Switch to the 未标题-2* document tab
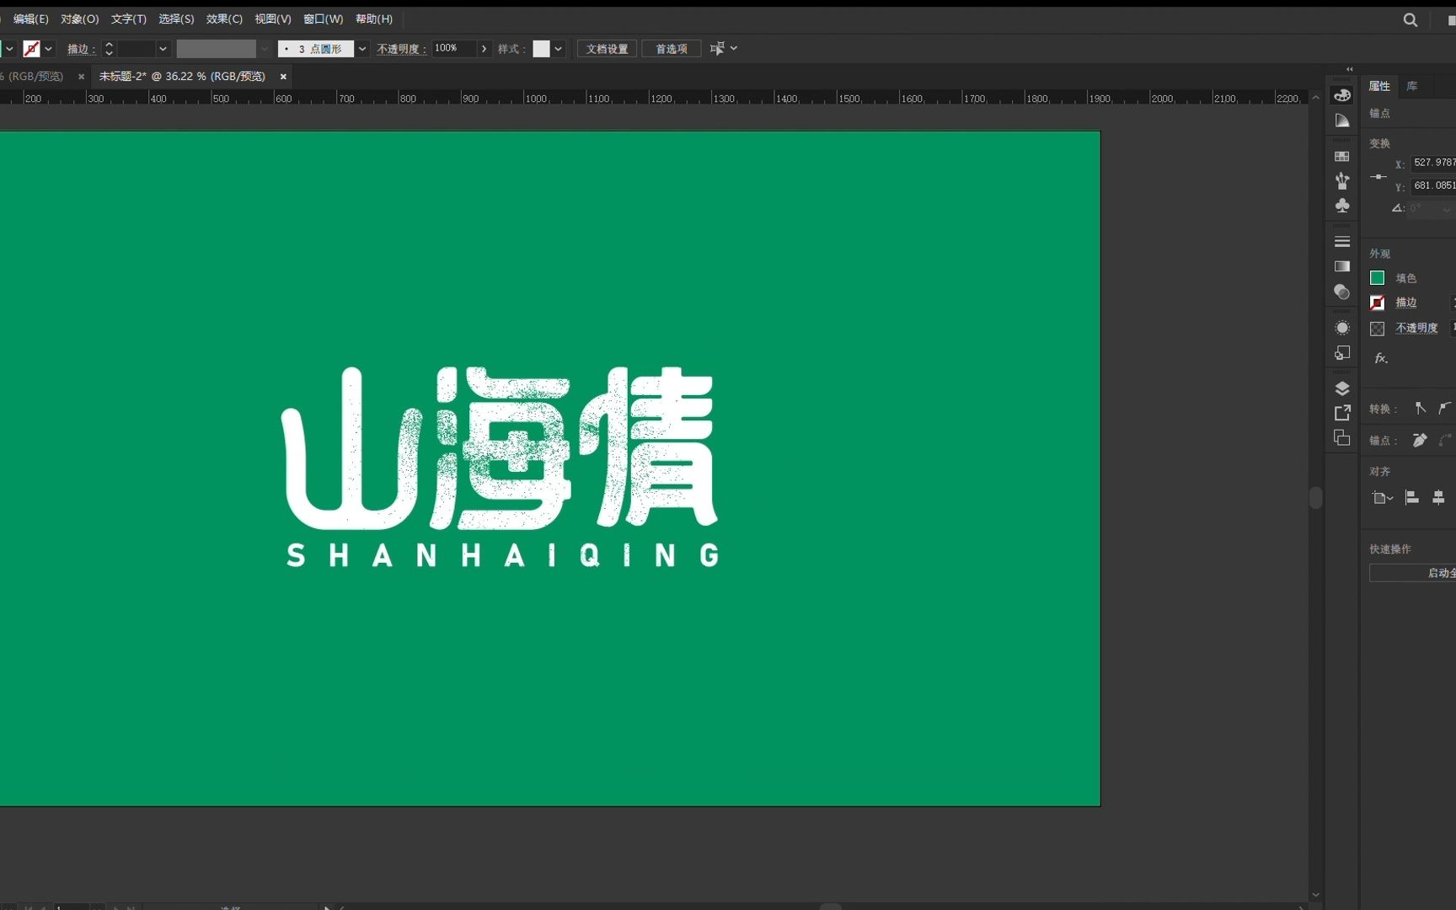The height and width of the screenshot is (910, 1456). click(182, 76)
